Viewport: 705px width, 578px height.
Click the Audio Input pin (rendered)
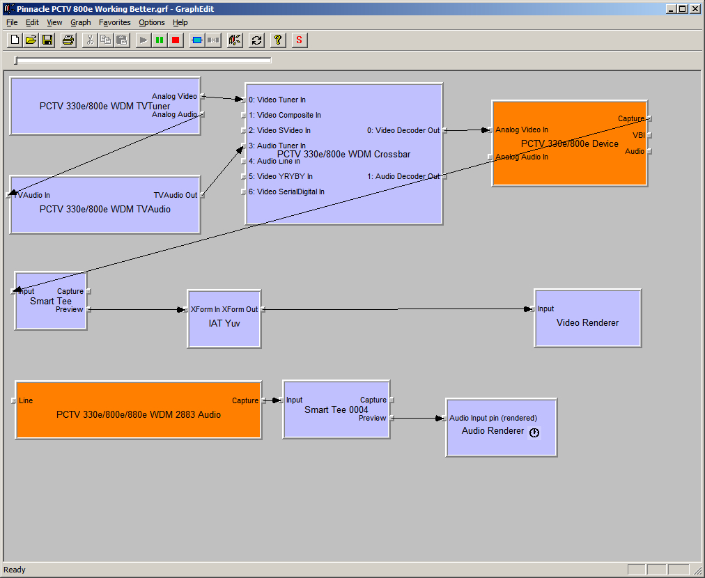444,418
